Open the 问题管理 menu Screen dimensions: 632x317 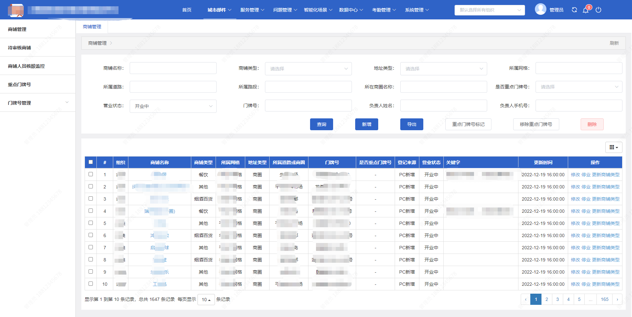(x=285, y=10)
